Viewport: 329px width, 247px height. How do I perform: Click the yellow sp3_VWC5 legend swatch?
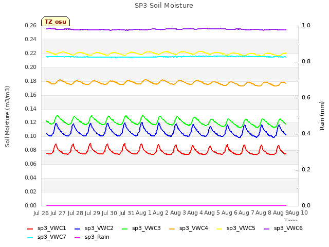[x=220, y=229]
